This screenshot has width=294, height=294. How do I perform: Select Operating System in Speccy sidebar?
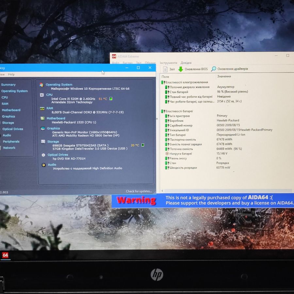(14, 91)
